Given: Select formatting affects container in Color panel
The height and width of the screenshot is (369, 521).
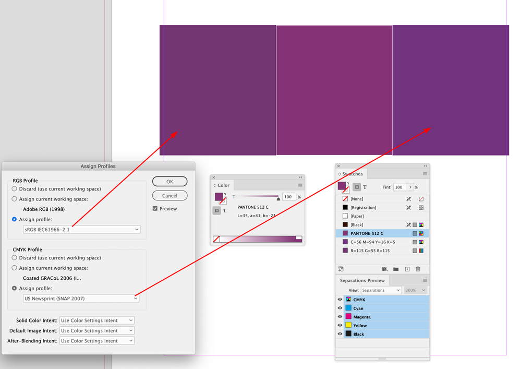Looking at the screenshot, I should click(216, 210).
